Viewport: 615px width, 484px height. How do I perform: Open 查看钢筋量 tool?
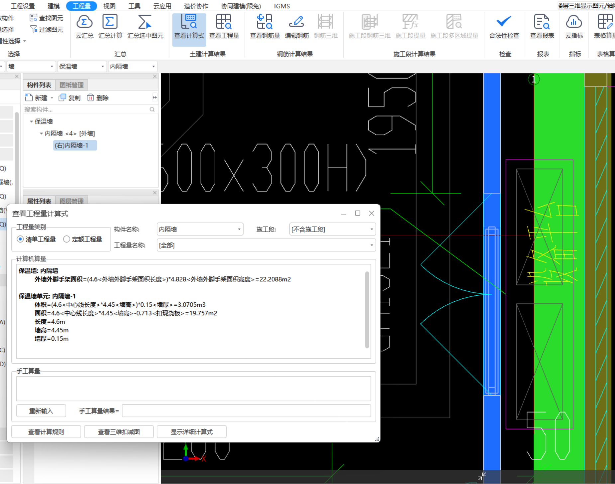[x=265, y=27]
